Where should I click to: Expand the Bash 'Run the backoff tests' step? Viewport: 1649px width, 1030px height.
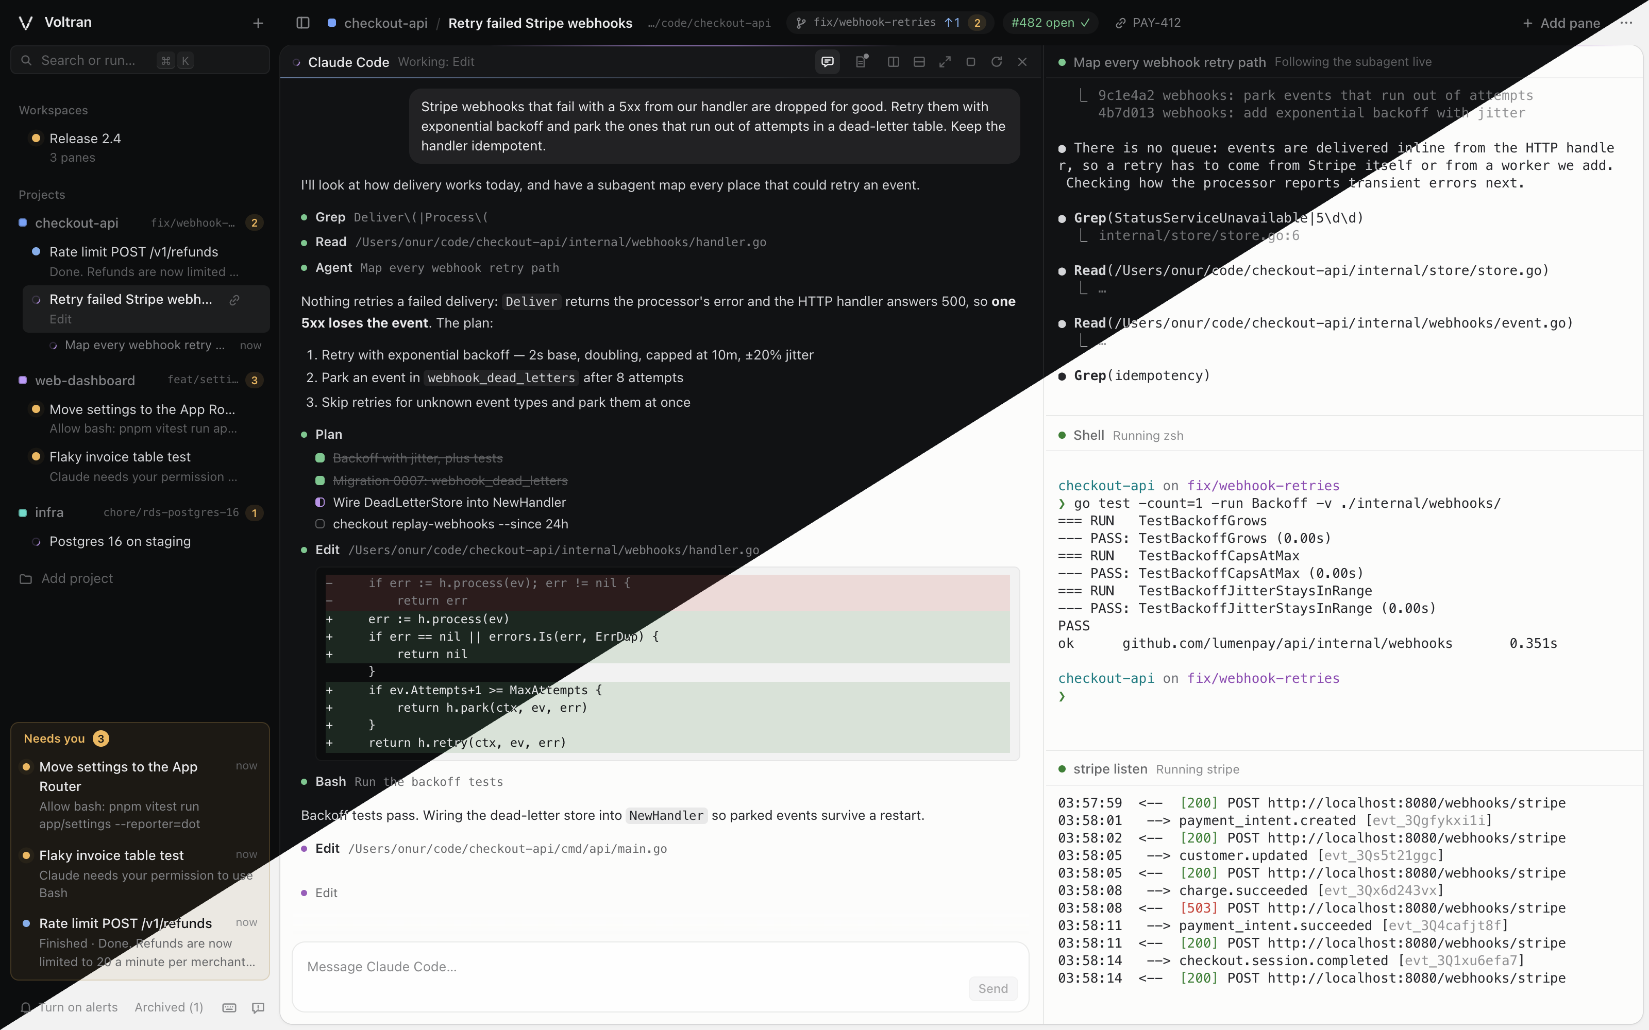402,781
